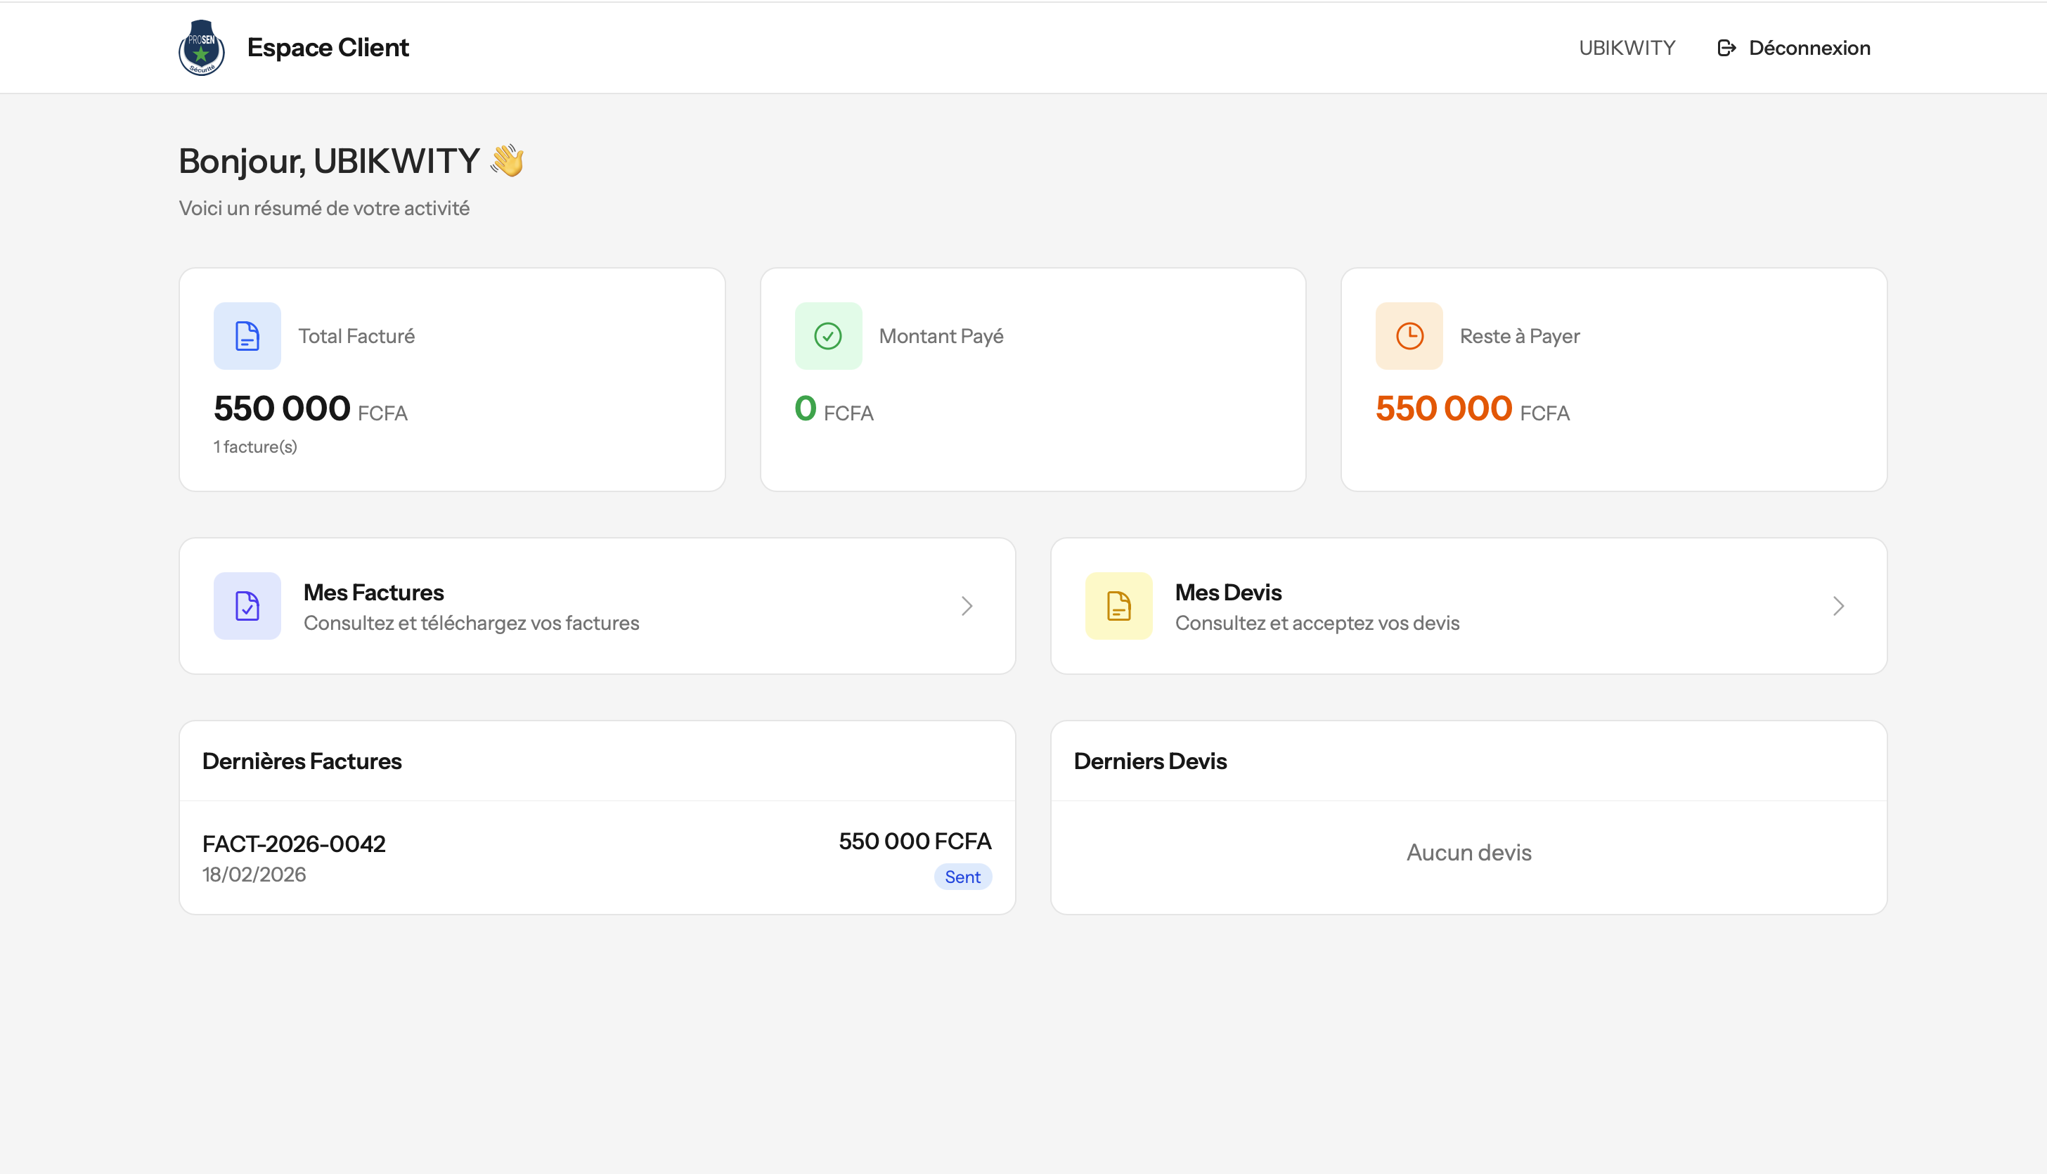2047x1174 pixels.
Task: Click 'Consultez et acceptez vos devis' description
Action: click(1317, 624)
